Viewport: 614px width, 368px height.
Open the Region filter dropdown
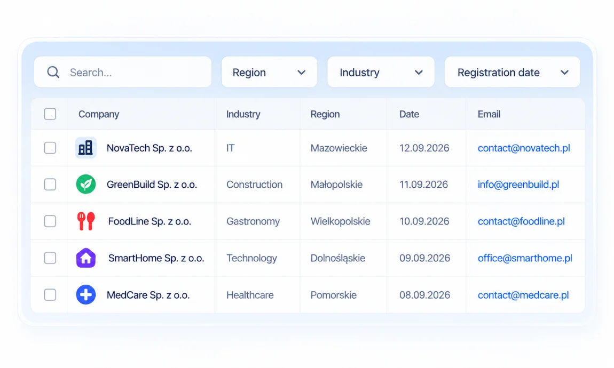[270, 72]
